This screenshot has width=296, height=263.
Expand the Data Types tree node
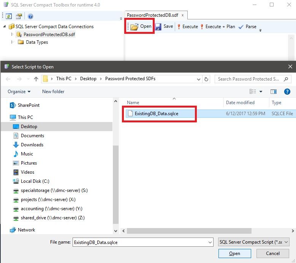point(12,42)
